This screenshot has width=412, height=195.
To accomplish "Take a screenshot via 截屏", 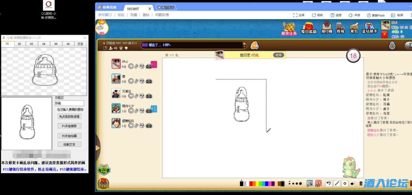I will [398, 15].
